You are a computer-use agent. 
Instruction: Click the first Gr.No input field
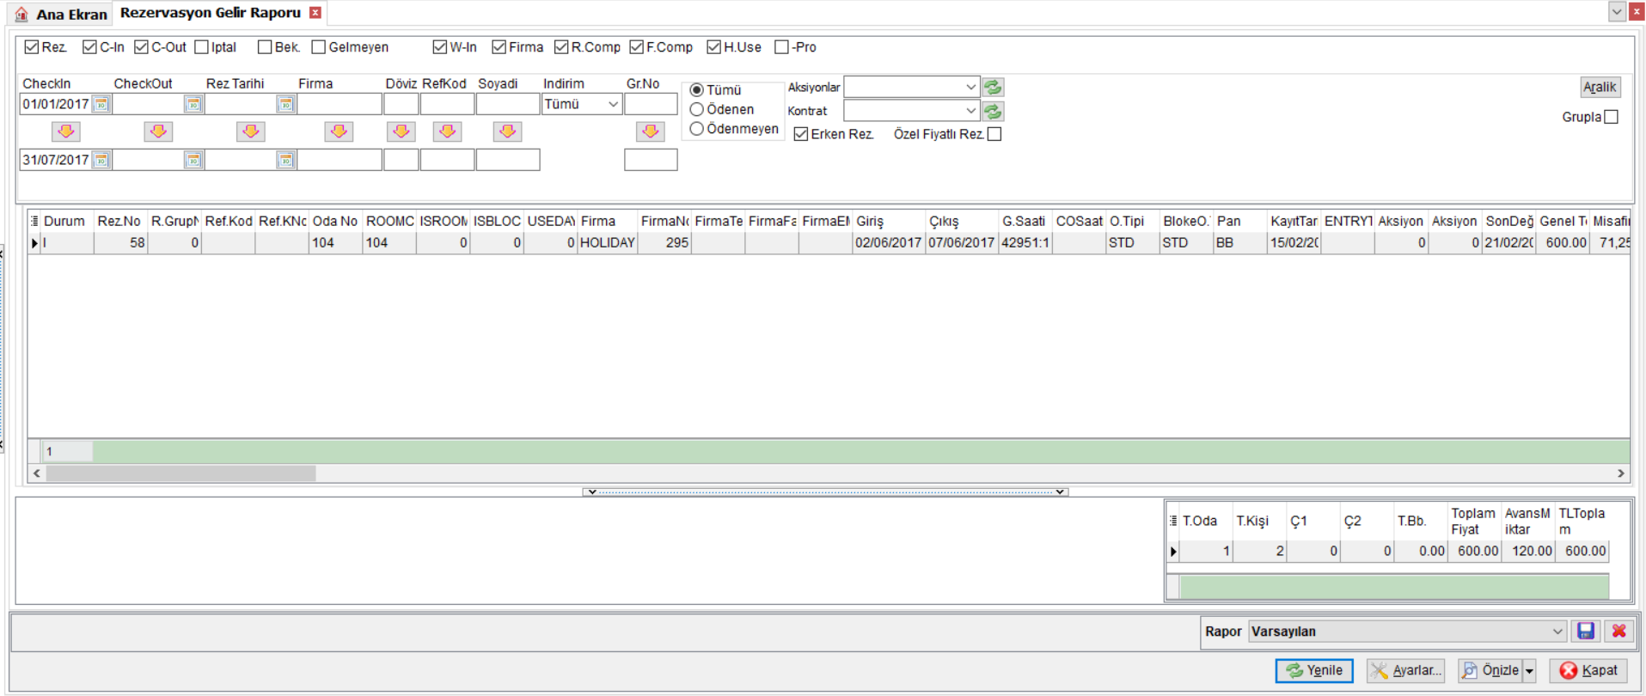651,104
